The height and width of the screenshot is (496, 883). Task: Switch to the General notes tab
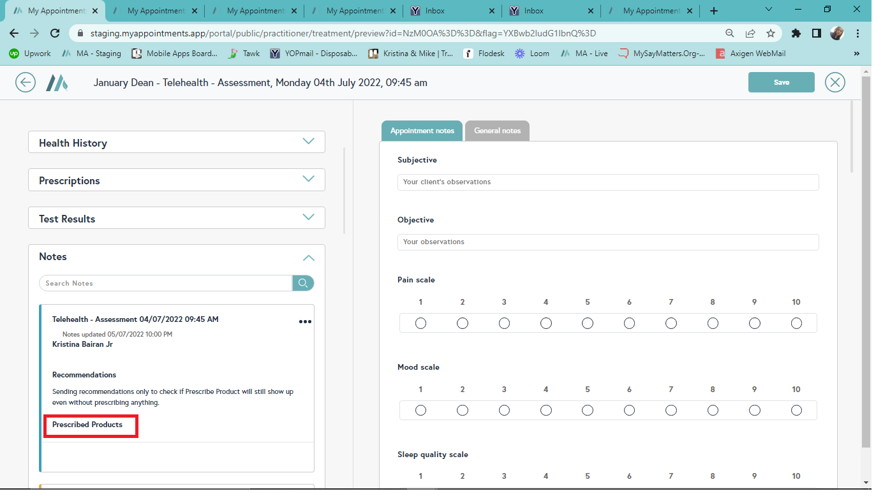point(497,131)
